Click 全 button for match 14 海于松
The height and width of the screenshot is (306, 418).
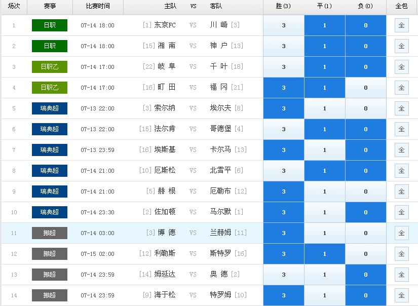[401, 295]
